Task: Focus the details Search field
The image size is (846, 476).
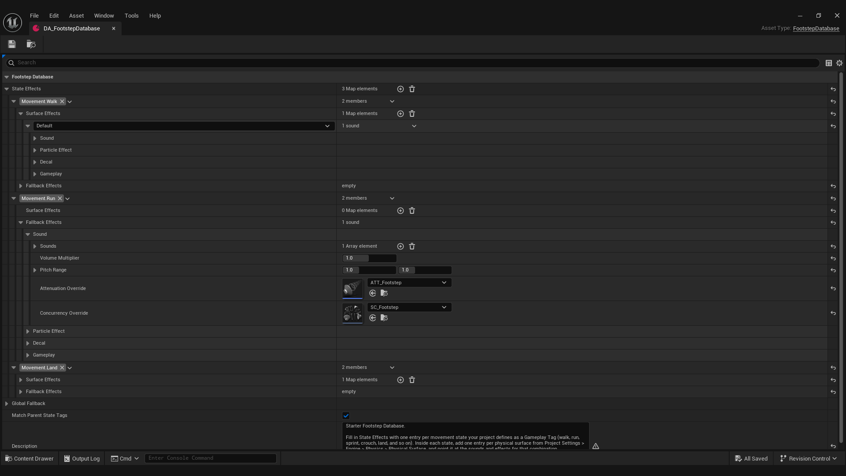Action: [412, 63]
